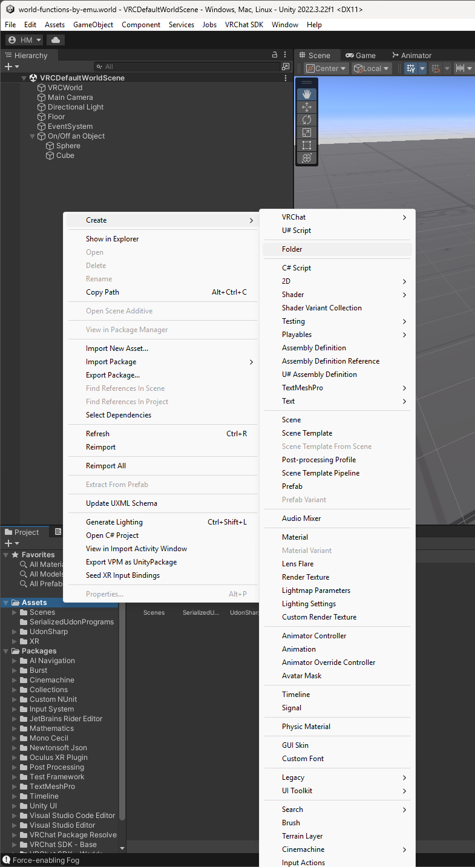Switch to the Game tab
Screen dimensions: 475x867
click(361, 55)
